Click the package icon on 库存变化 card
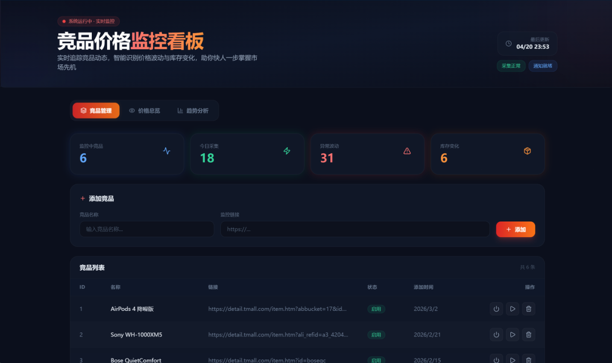 click(527, 151)
